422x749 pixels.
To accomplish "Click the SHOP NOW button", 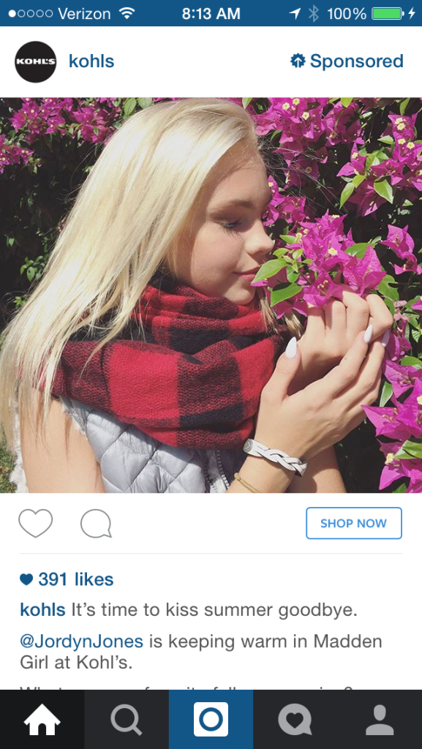I will tap(354, 523).
